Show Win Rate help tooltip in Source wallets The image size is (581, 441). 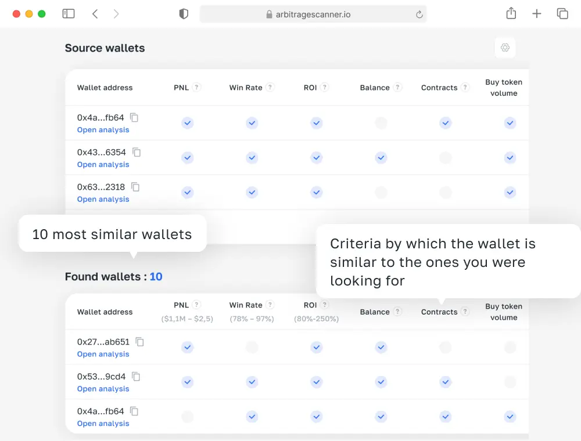pyautogui.click(x=270, y=88)
